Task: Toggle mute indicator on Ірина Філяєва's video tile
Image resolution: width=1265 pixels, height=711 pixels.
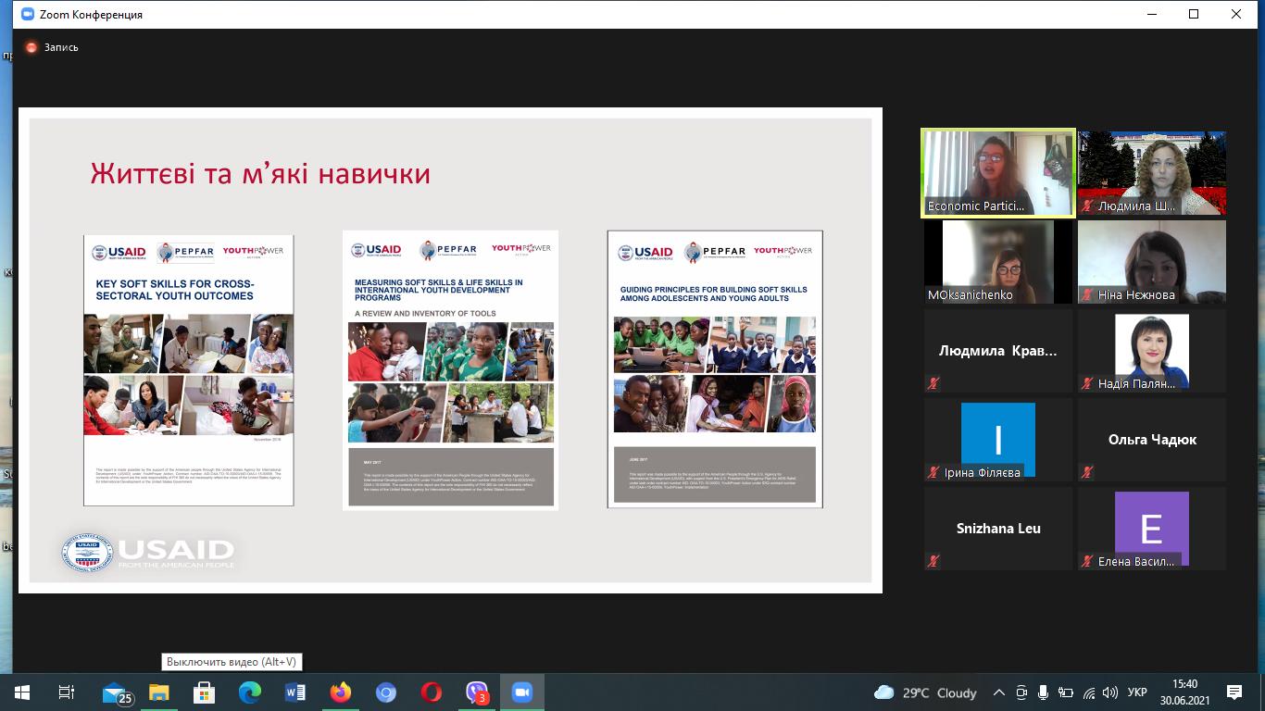Action: pyautogui.click(x=932, y=472)
